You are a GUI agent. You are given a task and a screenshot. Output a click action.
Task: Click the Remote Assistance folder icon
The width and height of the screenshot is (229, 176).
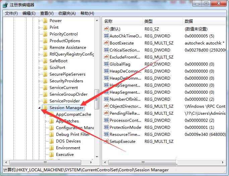point(45,48)
